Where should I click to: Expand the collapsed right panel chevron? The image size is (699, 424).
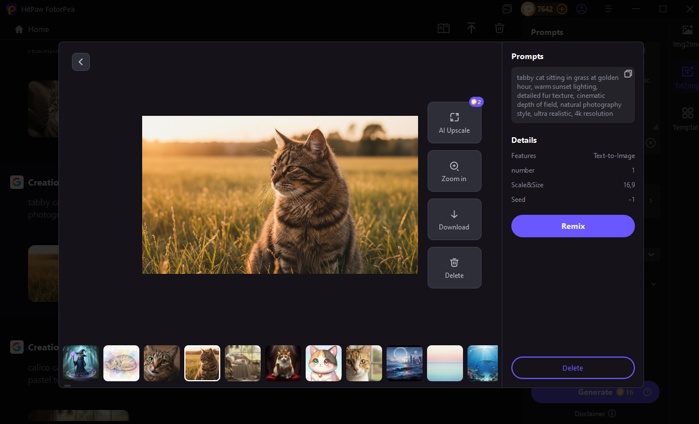651,200
